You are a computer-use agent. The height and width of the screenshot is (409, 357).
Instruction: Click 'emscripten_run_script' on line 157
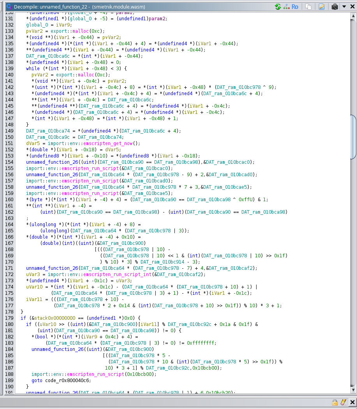pos(90,181)
